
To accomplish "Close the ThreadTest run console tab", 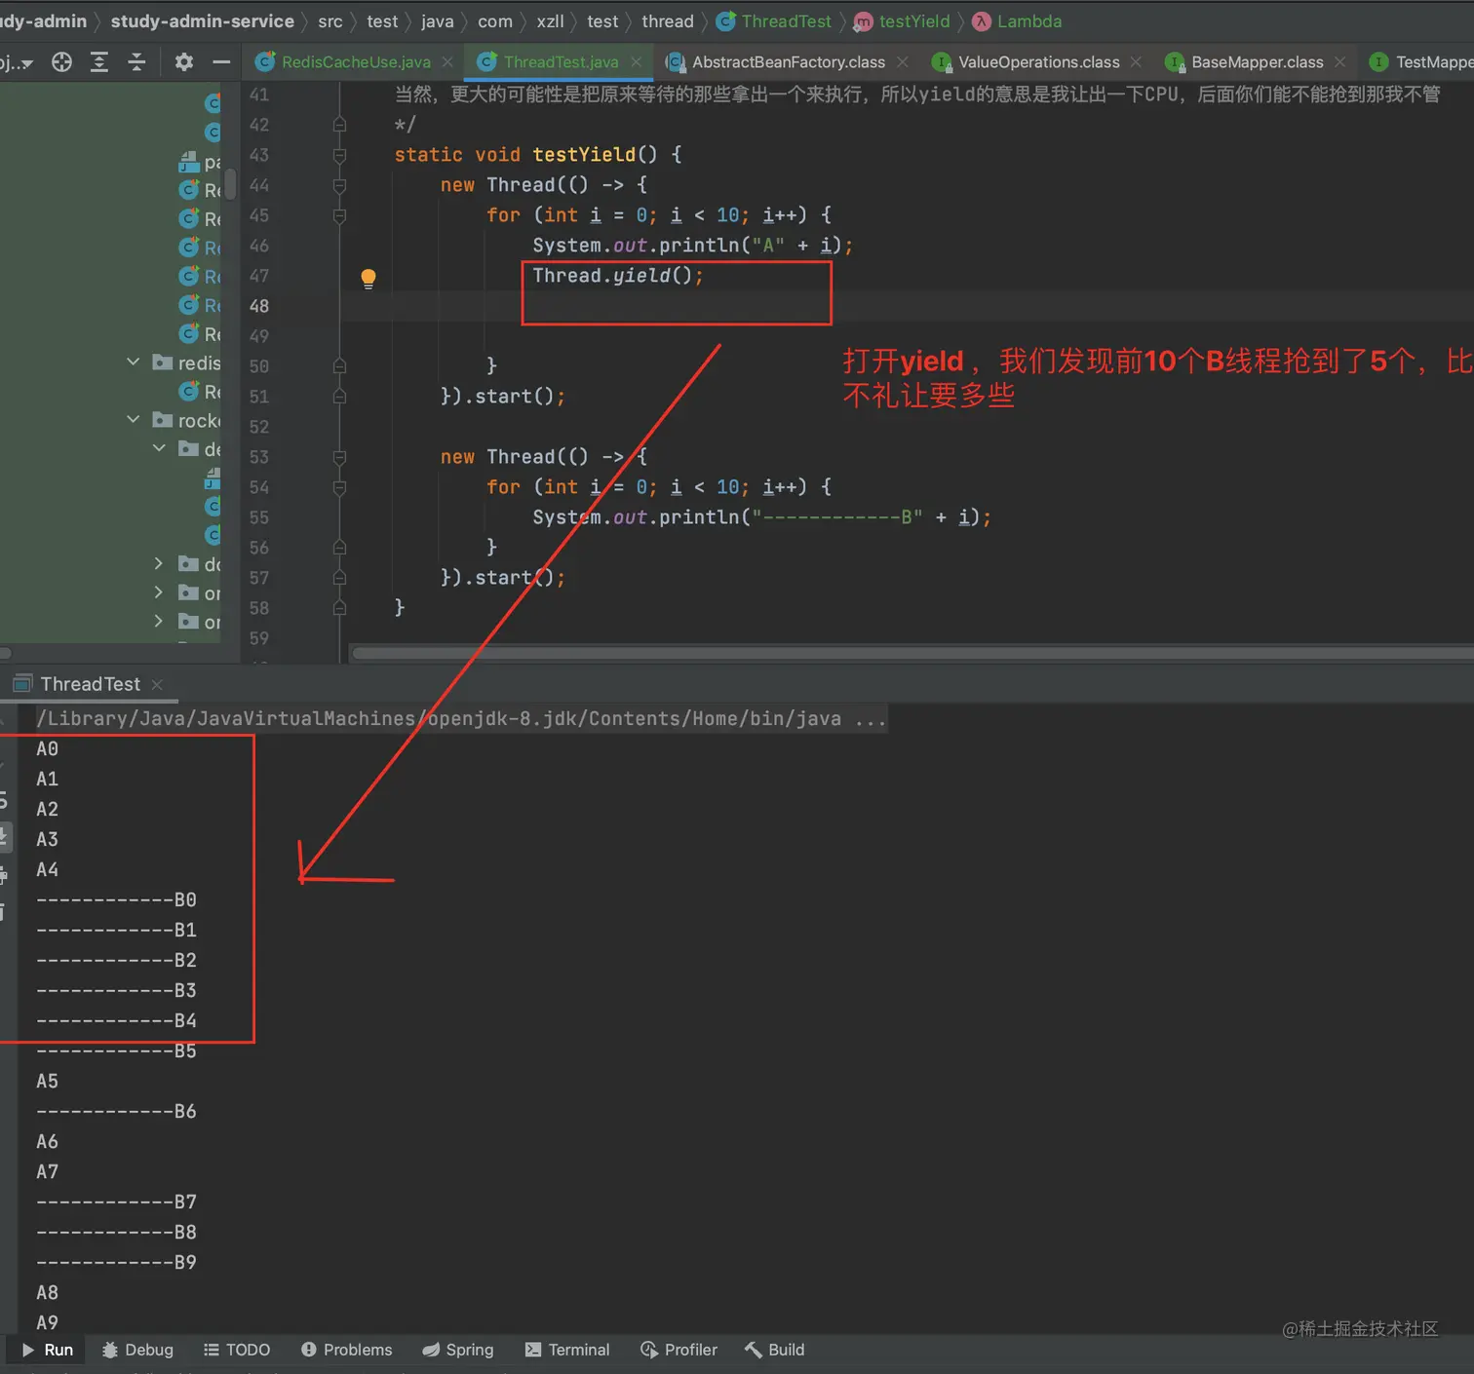I will 157,685.
